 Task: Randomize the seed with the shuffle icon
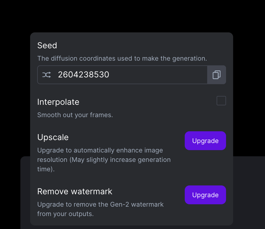pos(46,75)
